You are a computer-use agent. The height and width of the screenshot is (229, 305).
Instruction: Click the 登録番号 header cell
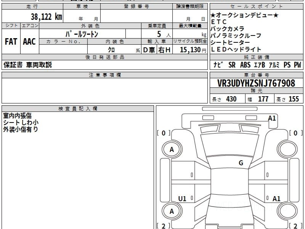pyautogui.click(x=136, y=7)
